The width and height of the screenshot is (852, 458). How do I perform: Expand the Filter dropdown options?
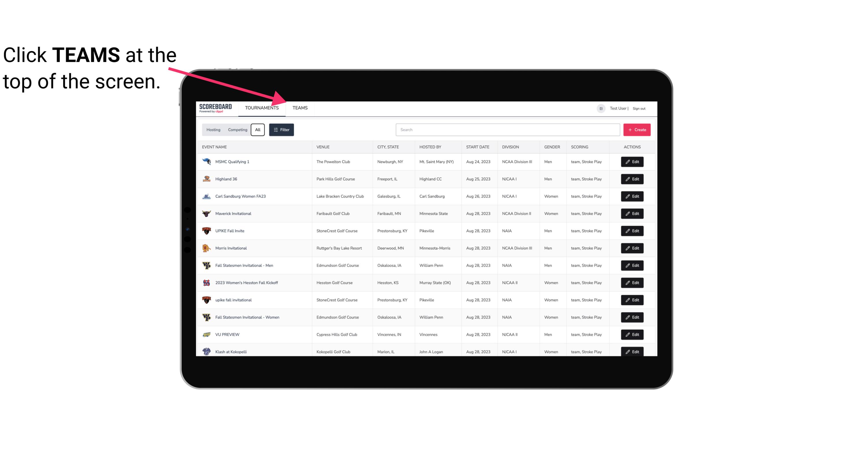280,130
